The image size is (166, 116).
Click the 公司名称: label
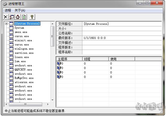tap(65, 33)
